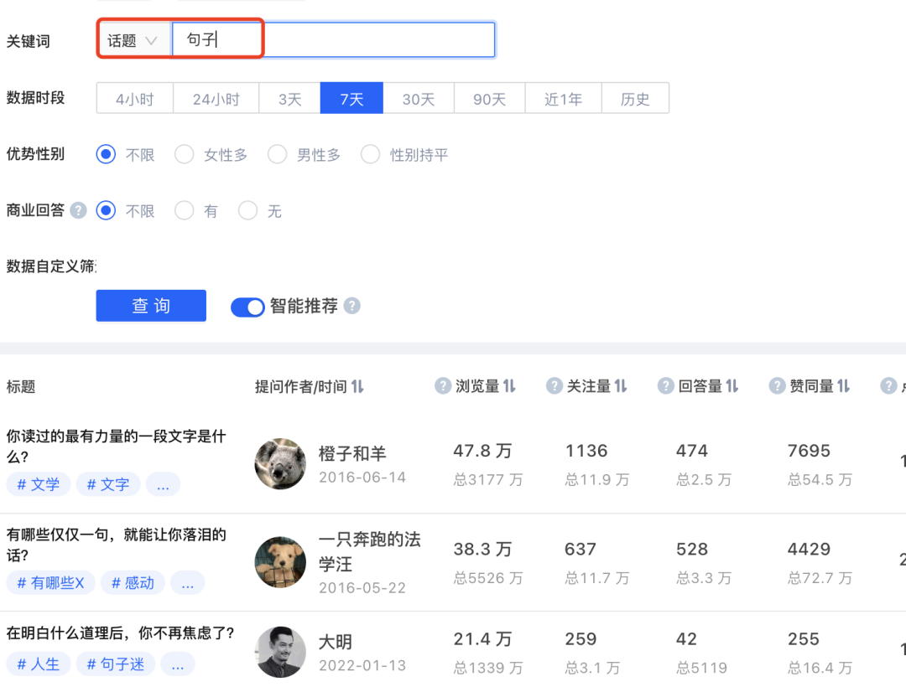Click the help icon beside 商业回答
Image resolution: width=906 pixels, height=687 pixels.
(78, 210)
